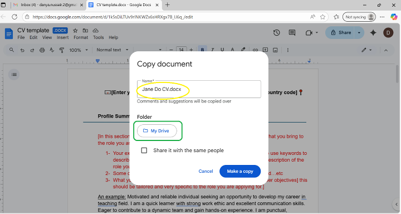The image size is (401, 214).
Task: Click the browser address bar URL
Action: coord(113,17)
